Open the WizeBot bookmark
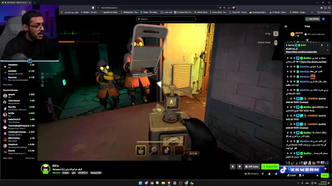Image resolution: width=332 pixels, height=186 pixels. [x=89, y=12]
